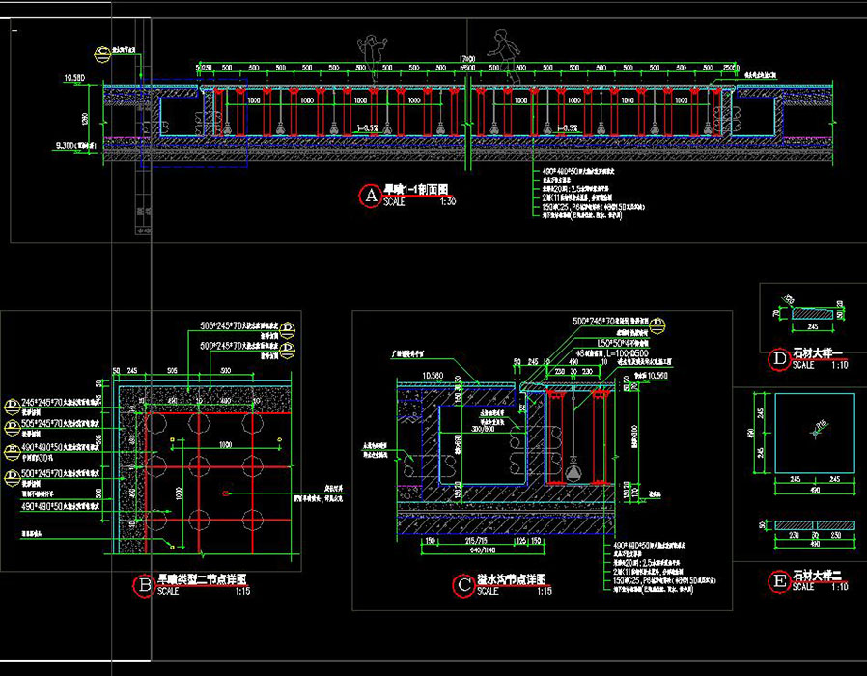Select the red circle marker labeled D
Viewport: 867px width, 676px height.
click(778, 359)
